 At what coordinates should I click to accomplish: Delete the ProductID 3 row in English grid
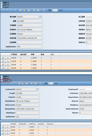click(x=8, y=130)
